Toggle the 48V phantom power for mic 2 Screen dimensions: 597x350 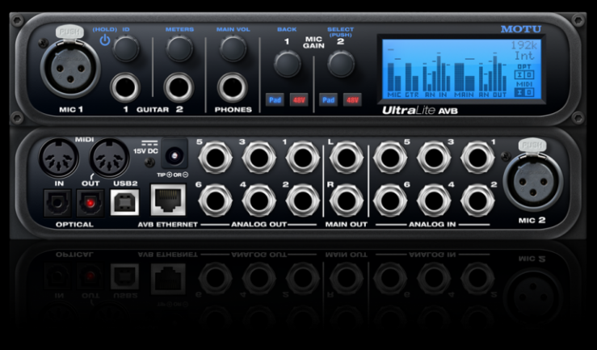(x=352, y=99)
